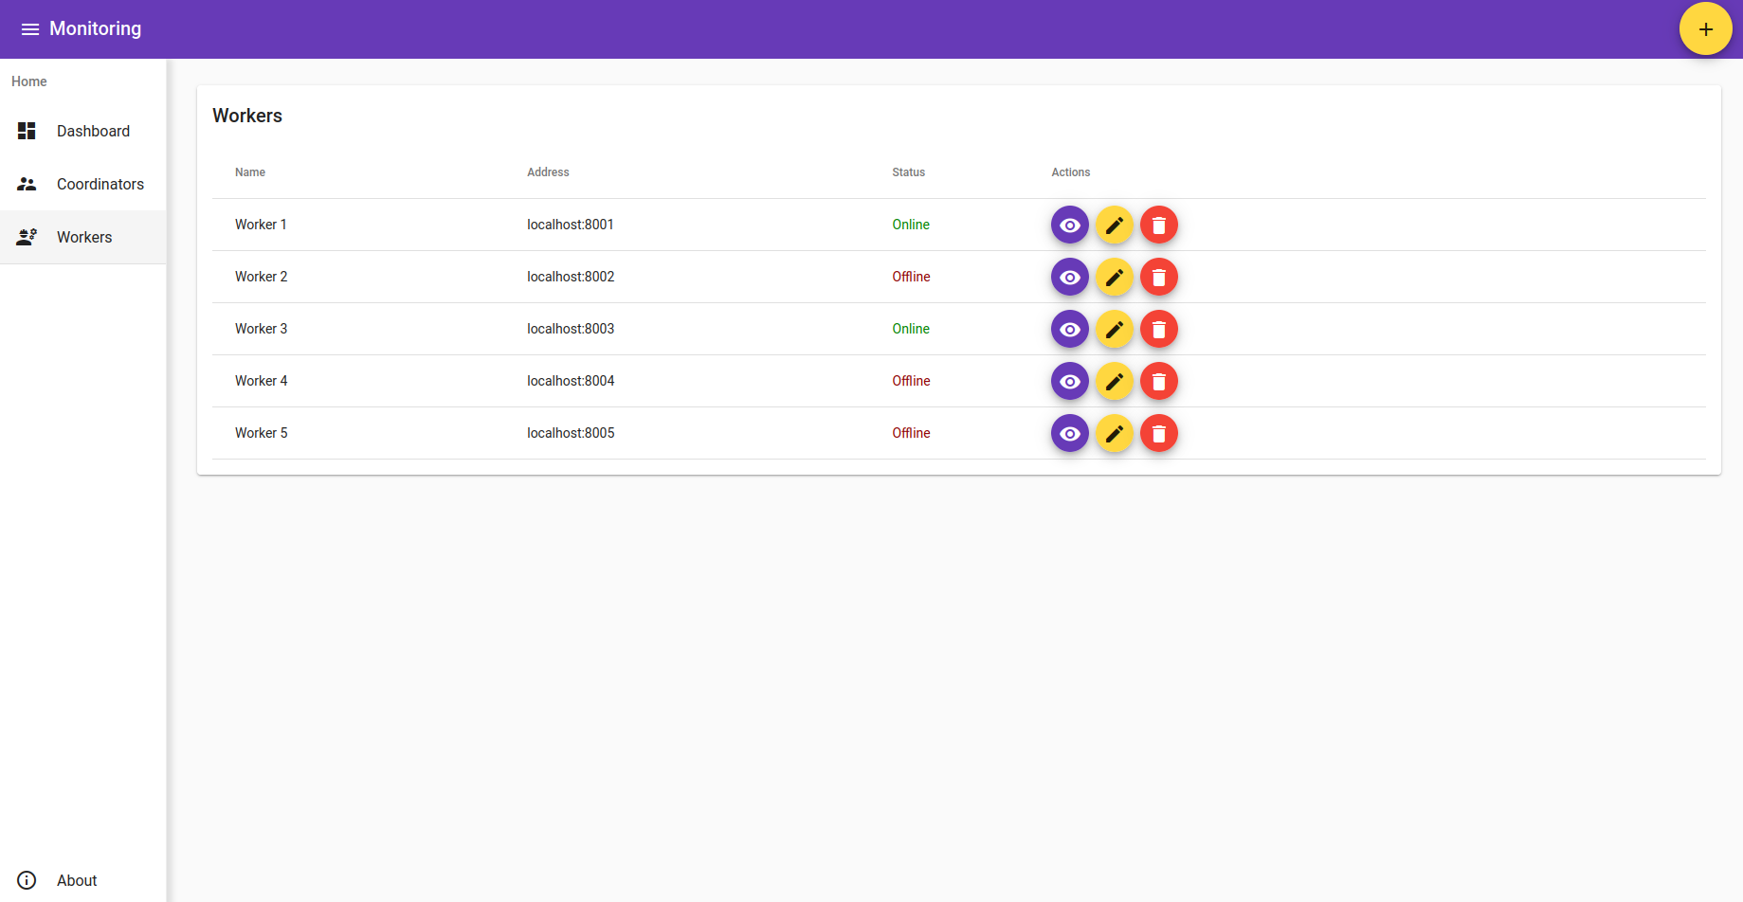1743x902 pixels.
Task: Delete Worker 2 using trash icon
Action: pyautogui.click(x=1158, y=277)
